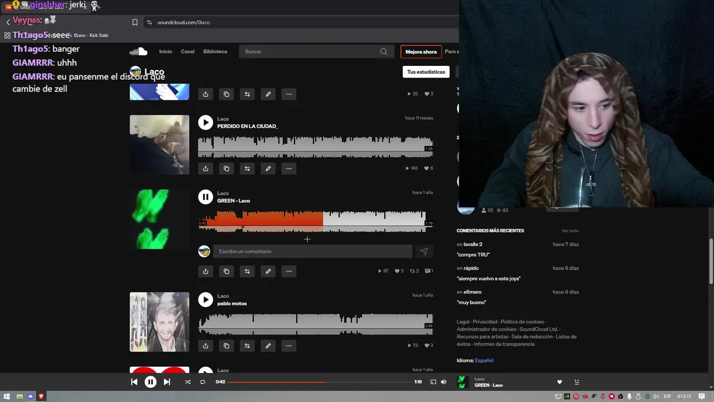
Task: Seek on the bottom player progress bar
Action: (x=319, y=382)
